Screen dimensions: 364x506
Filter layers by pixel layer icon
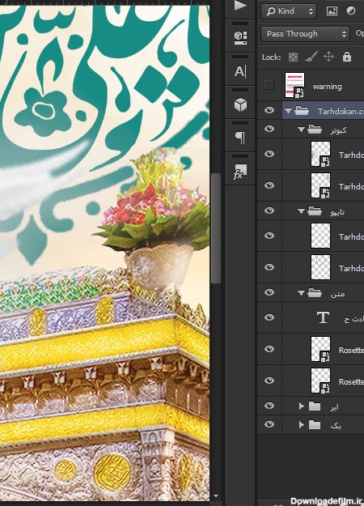332,11
